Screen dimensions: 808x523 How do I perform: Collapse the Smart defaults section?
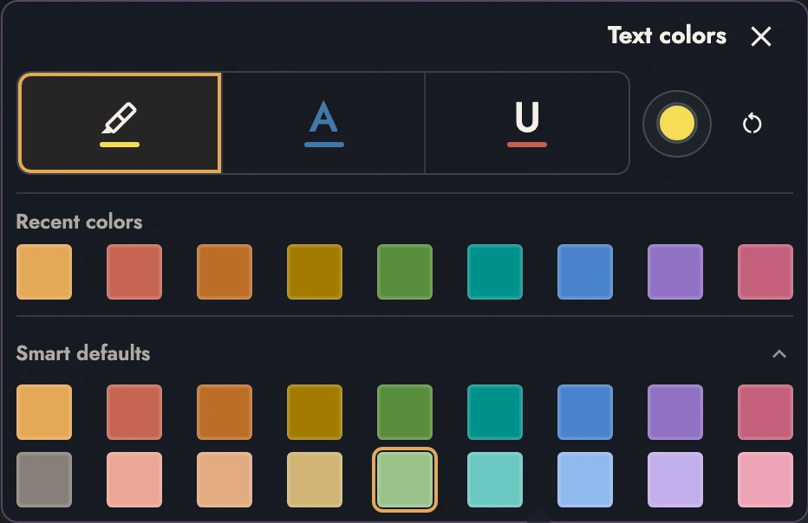pyautogui.click(x=779, y=353)
